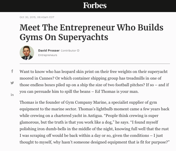
Task: Open David Prosser author link
Action: [49, 51]
